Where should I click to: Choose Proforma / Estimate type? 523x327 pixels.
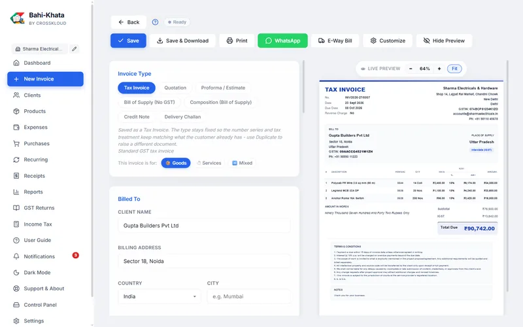point(223,88)
